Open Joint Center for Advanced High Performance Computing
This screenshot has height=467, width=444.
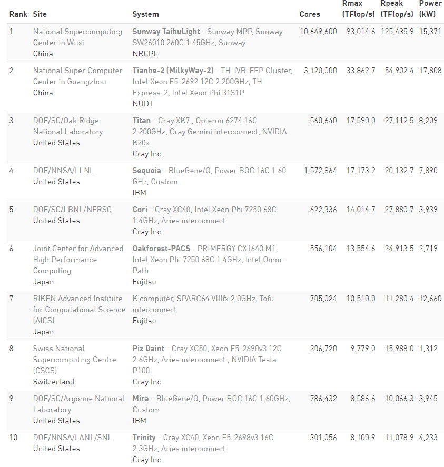(78, 260)
